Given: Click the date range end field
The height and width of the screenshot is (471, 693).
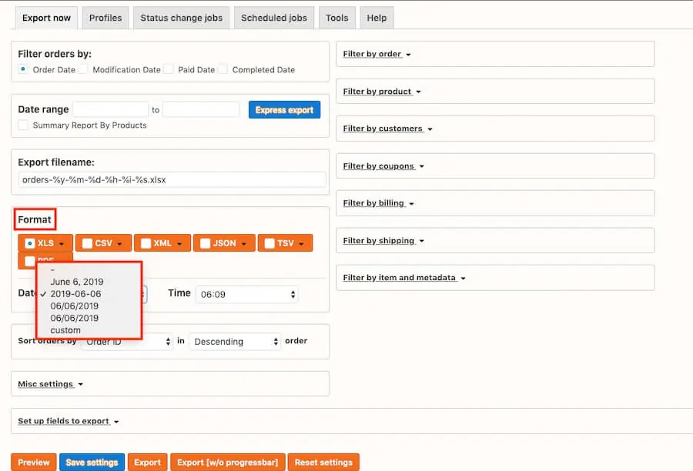Looking at the screenshot, I should coord(201,109).
